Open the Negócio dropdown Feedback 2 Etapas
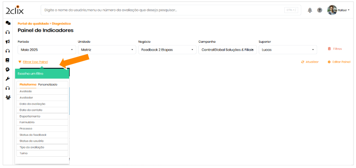356x168 pixels. pos(166,50)
